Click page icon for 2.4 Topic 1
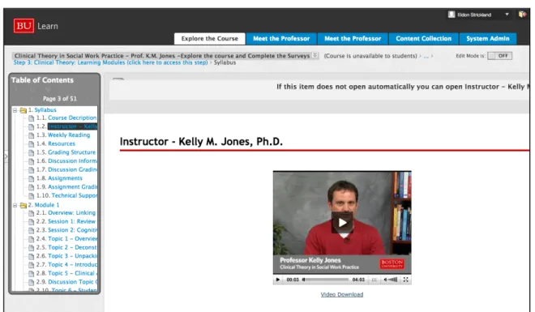Image resolution: width=535 pixels, height=312 pixels. pyautogui.click(x=31, y=239)
